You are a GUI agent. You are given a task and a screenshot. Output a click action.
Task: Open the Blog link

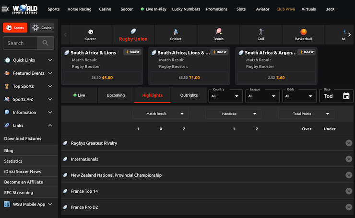9,150
